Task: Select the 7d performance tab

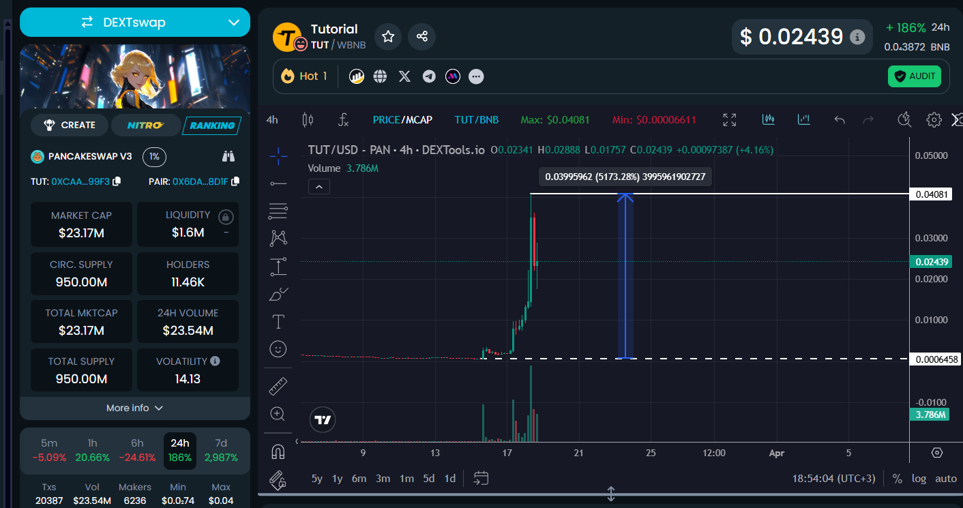Action: pos(220,451)
